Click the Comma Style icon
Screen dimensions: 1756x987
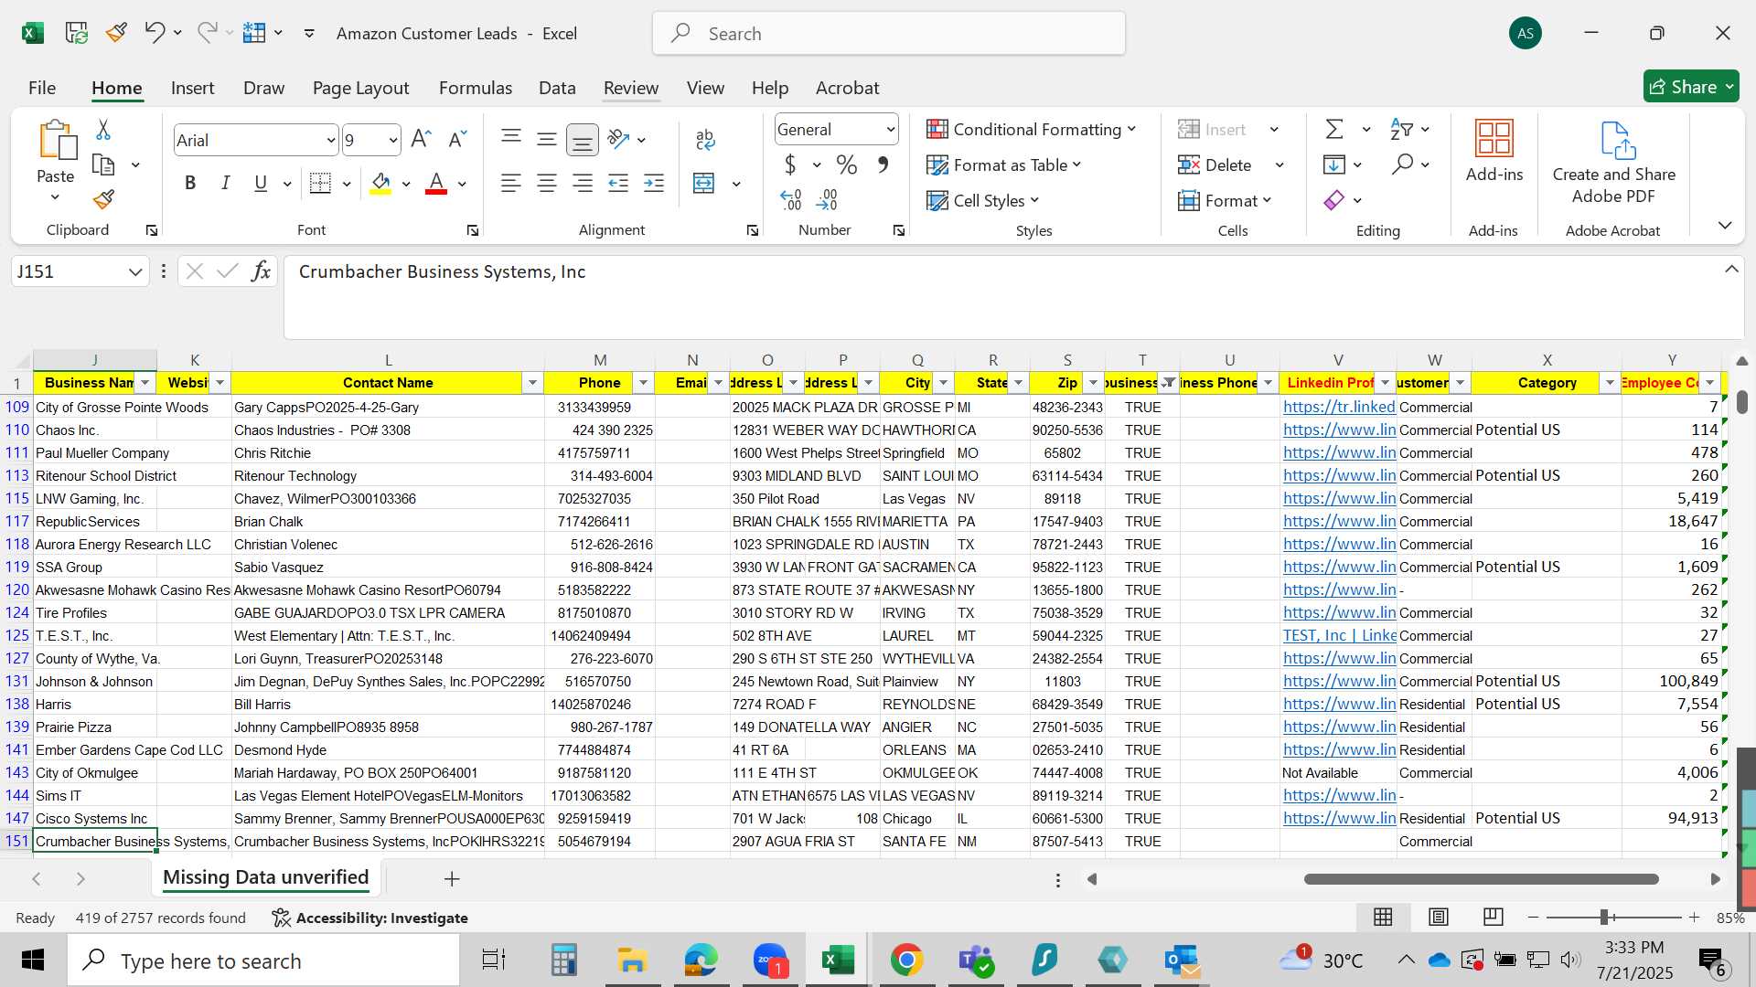coord(883,164)
